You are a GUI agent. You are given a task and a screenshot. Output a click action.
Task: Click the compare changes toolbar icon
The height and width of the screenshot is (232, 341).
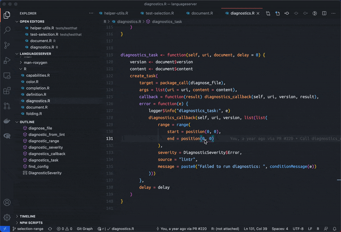[268, 13]
